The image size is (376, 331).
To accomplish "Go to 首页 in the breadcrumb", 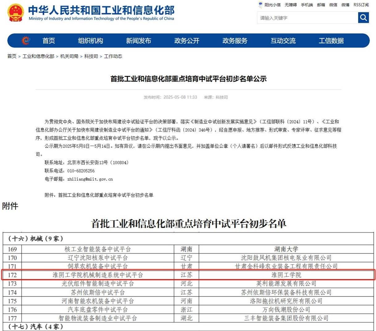I will pyautogui.click(x=12, y=56).
